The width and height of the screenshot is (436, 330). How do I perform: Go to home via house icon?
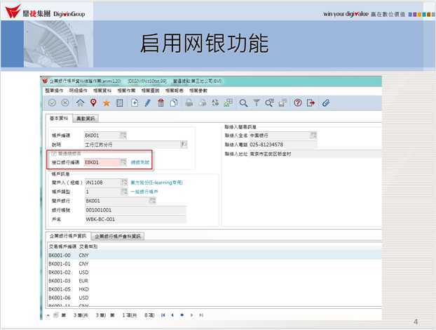click(x=80, y=103)
